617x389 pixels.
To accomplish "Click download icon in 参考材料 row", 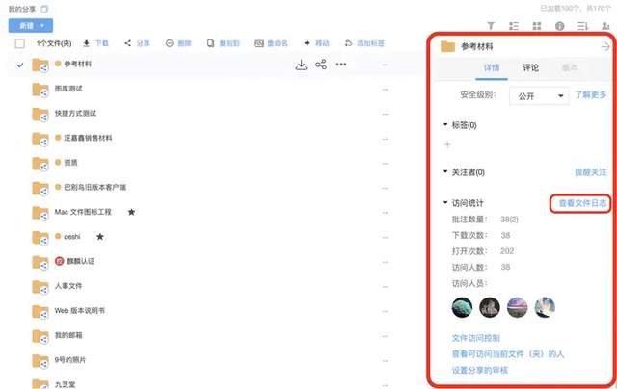I will tap(301, 65).
